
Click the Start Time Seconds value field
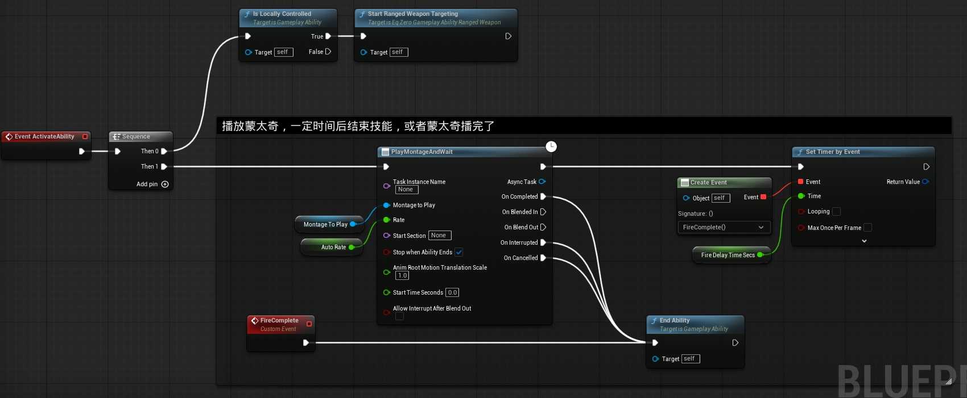(x=452, y=292)
